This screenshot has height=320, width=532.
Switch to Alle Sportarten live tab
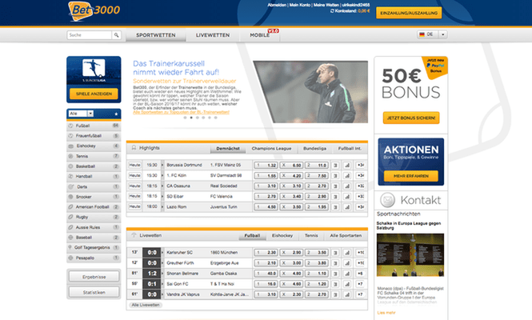click(346, 235)
